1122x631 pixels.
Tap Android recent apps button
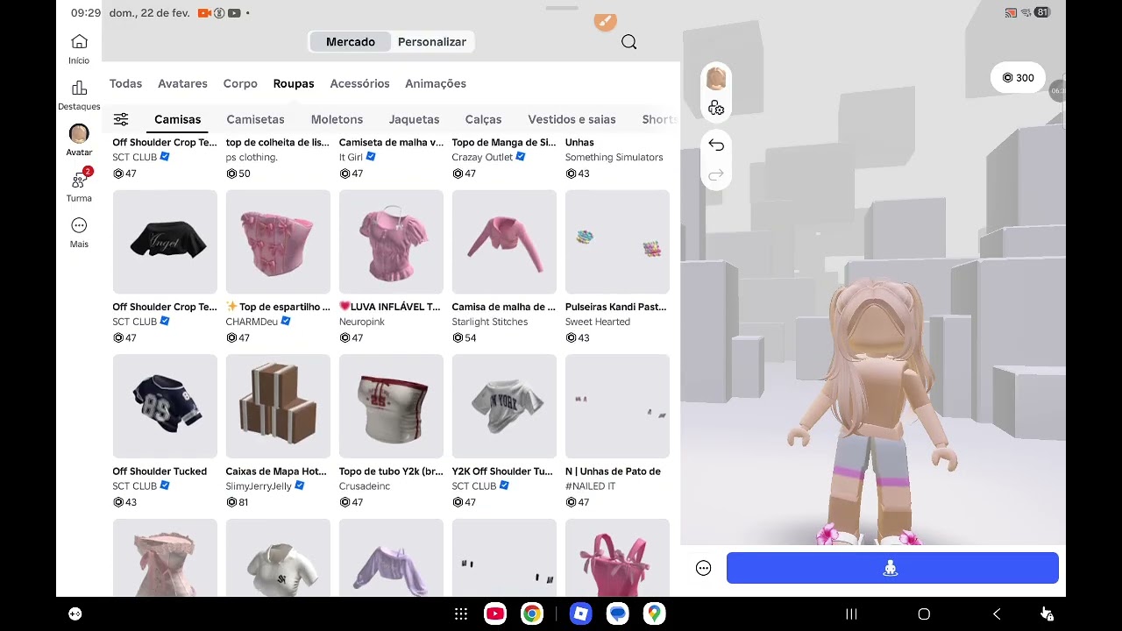click(x=851, y=614)
